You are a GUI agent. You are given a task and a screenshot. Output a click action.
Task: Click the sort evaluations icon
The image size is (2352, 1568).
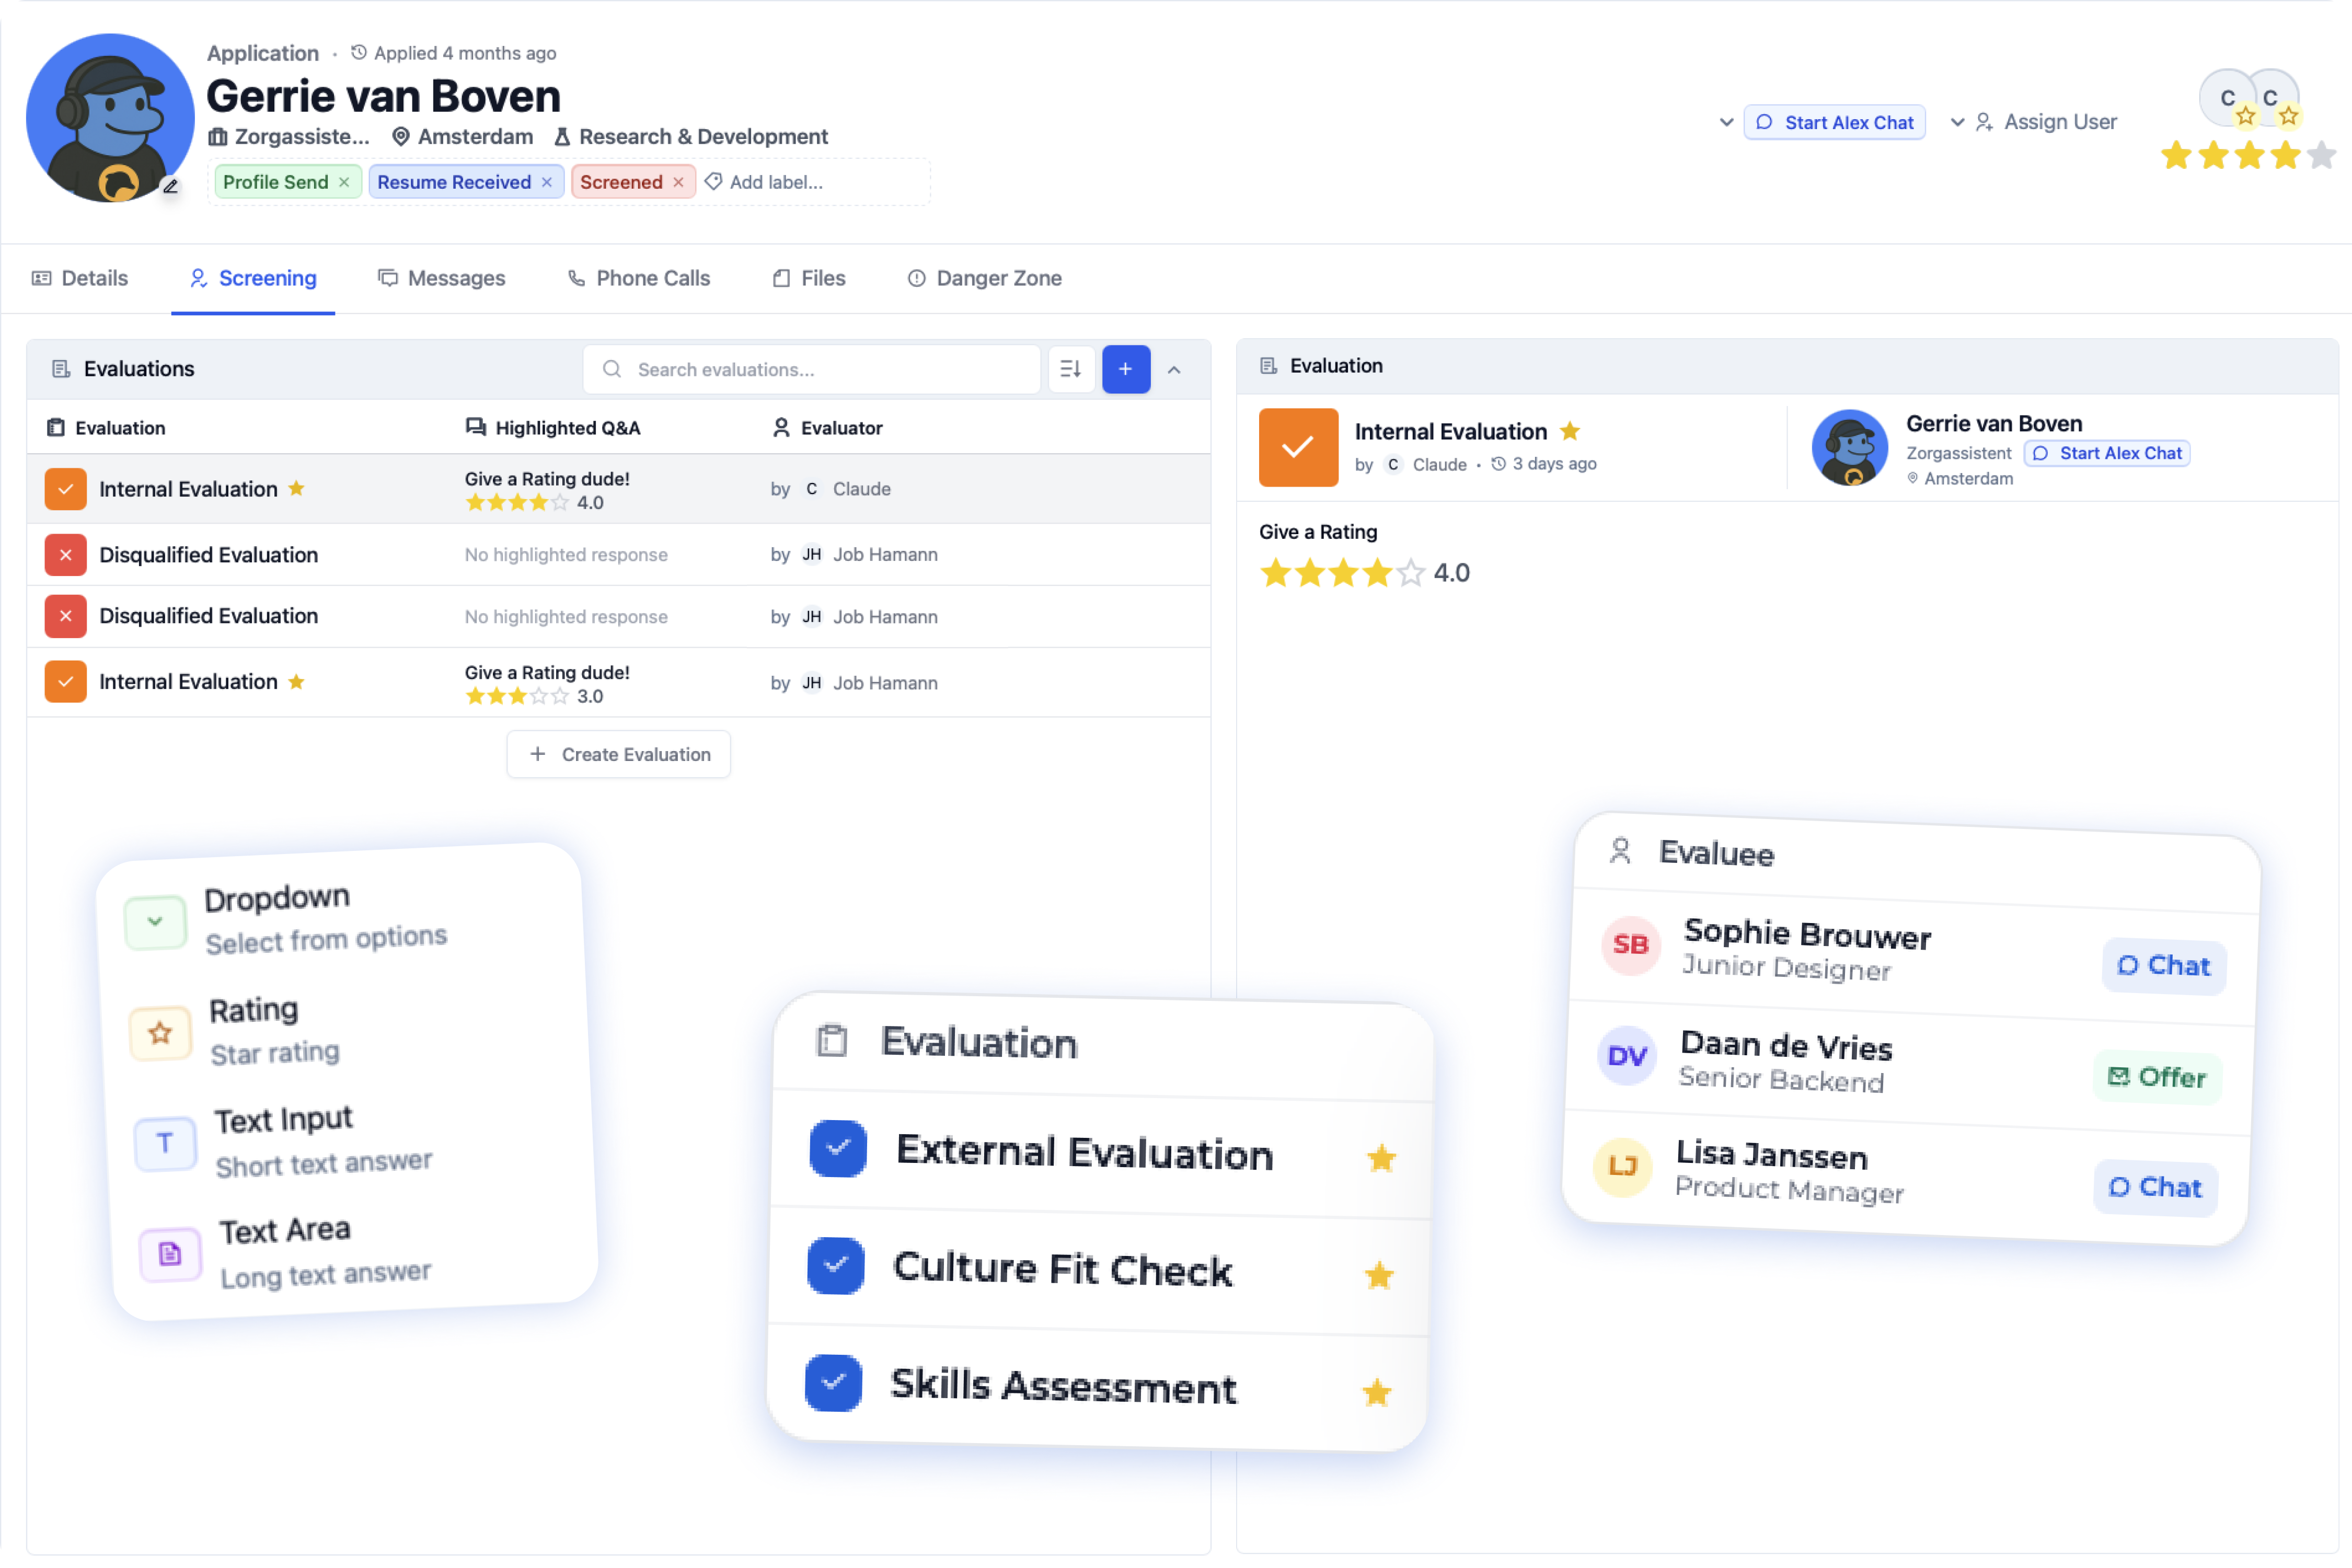point(1070,369)
